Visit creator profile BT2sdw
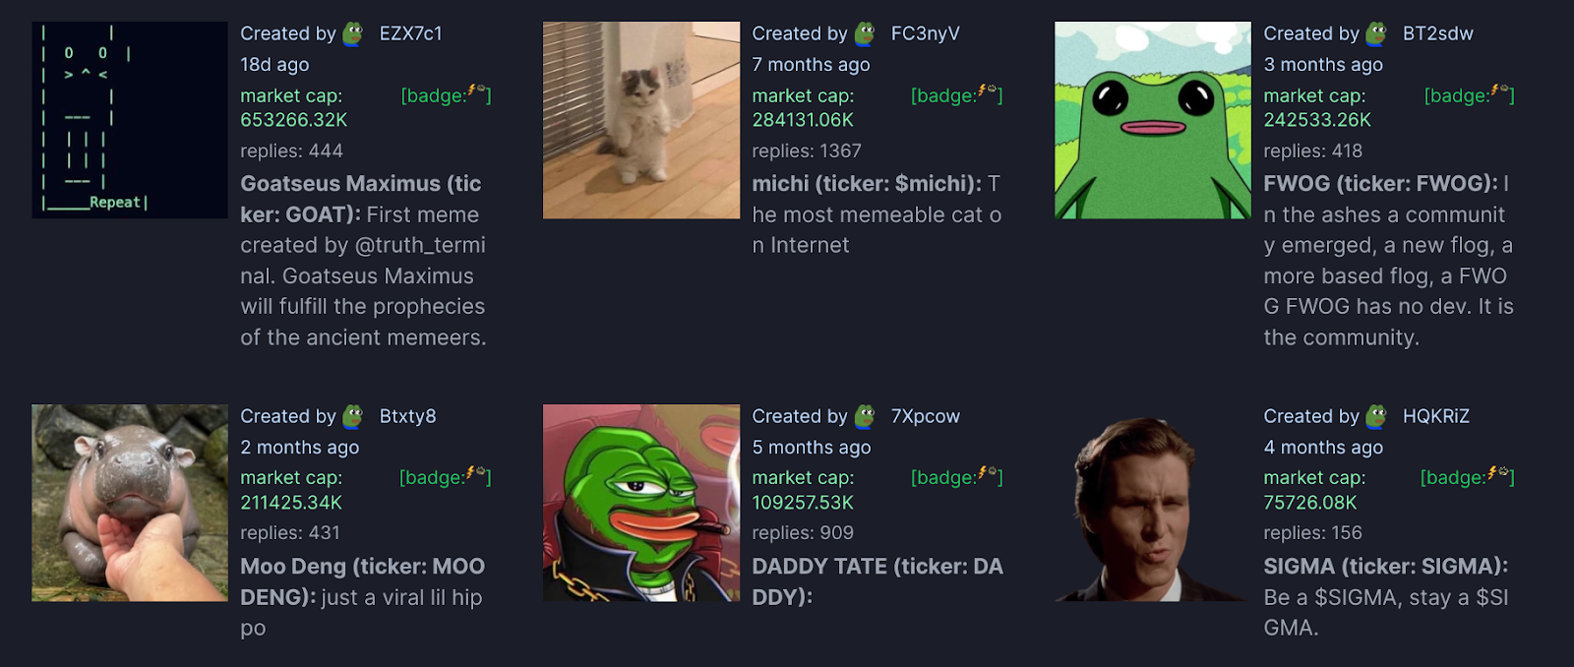 point(1438,33)
